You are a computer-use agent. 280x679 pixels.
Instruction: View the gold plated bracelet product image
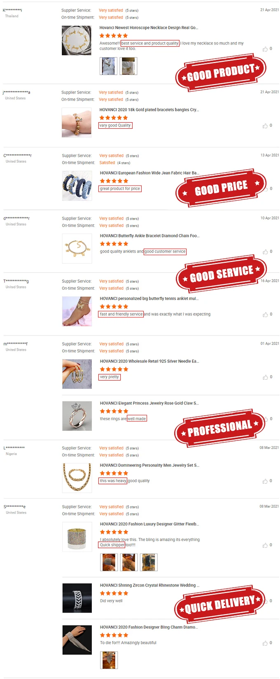tap(77, 123)
